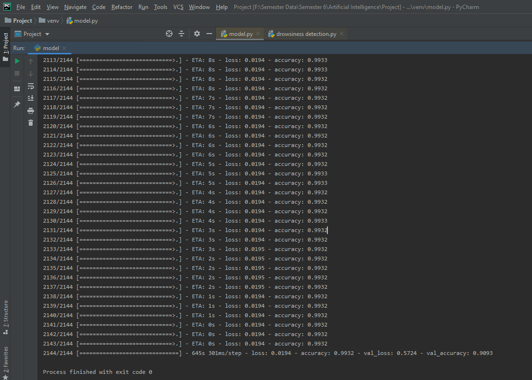The image size is (532, 380).
Task: Toggle soft-wrap in the run console
Action: tap(31, 86)
